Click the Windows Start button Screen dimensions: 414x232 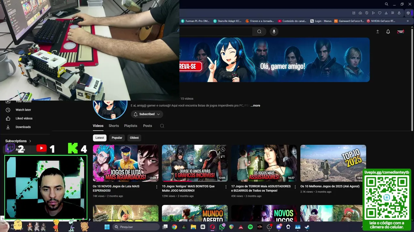click(x=107, y=227)
